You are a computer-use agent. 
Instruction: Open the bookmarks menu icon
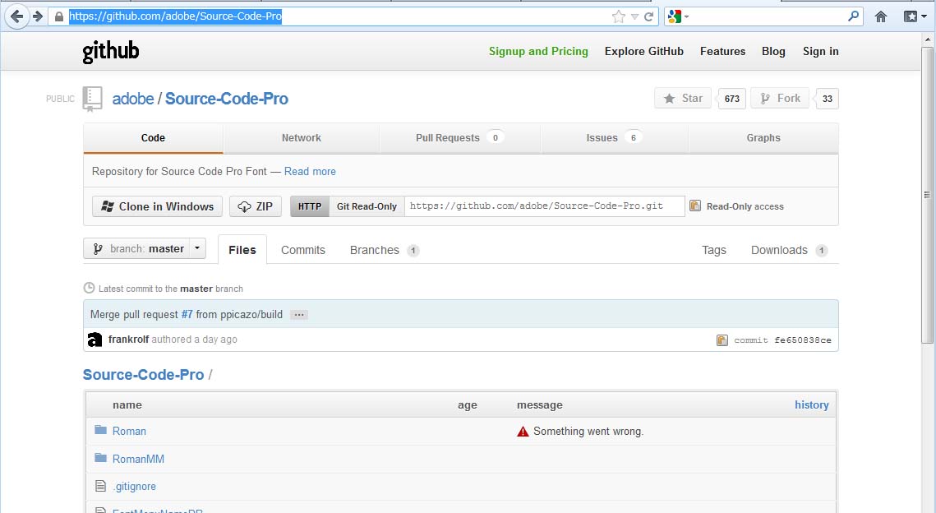point(915,16)
